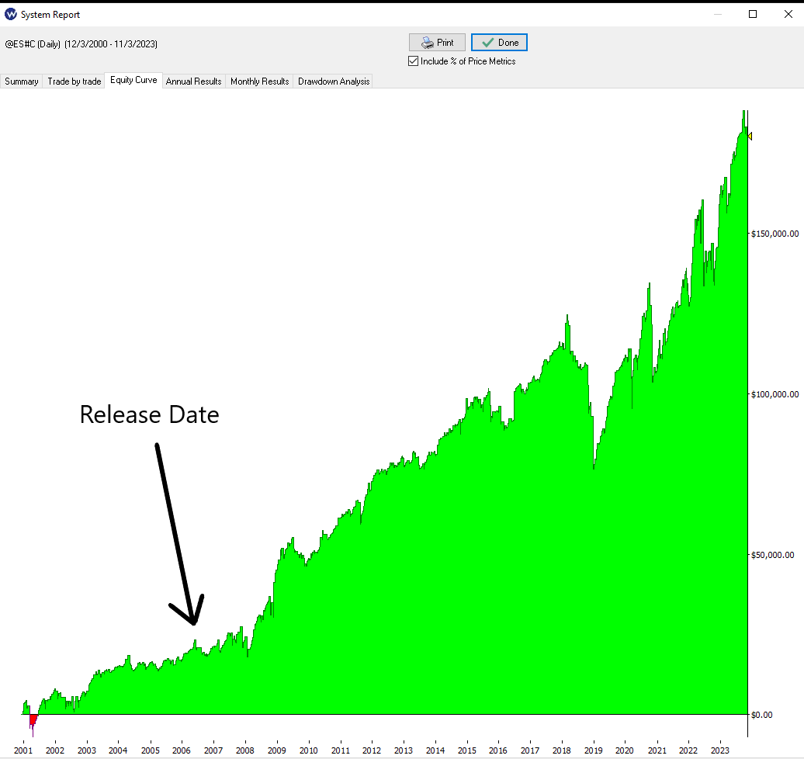Switch to Trade by trade tab

tap(75, 81)
